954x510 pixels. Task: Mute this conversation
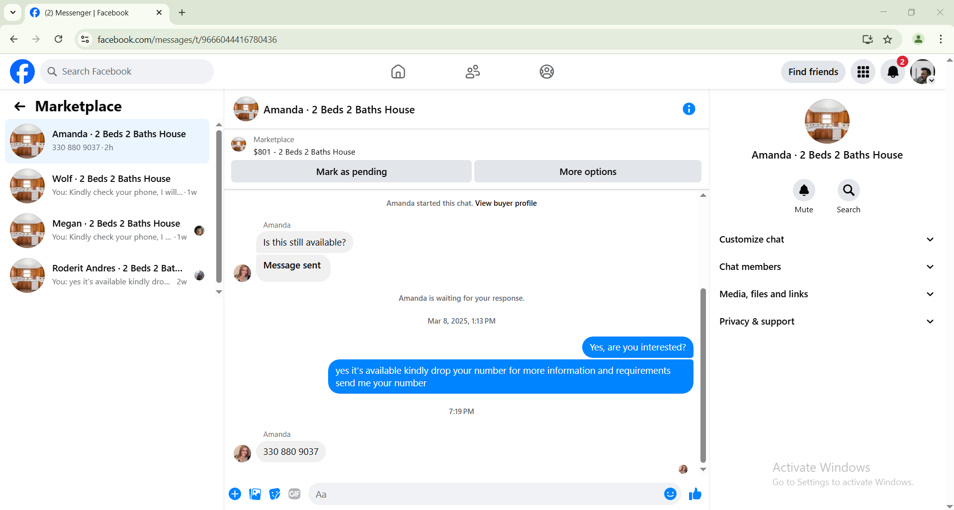coord(804,190)
